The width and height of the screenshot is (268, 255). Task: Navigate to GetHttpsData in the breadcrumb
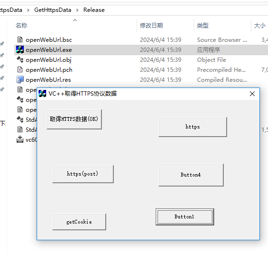point(53,10)
